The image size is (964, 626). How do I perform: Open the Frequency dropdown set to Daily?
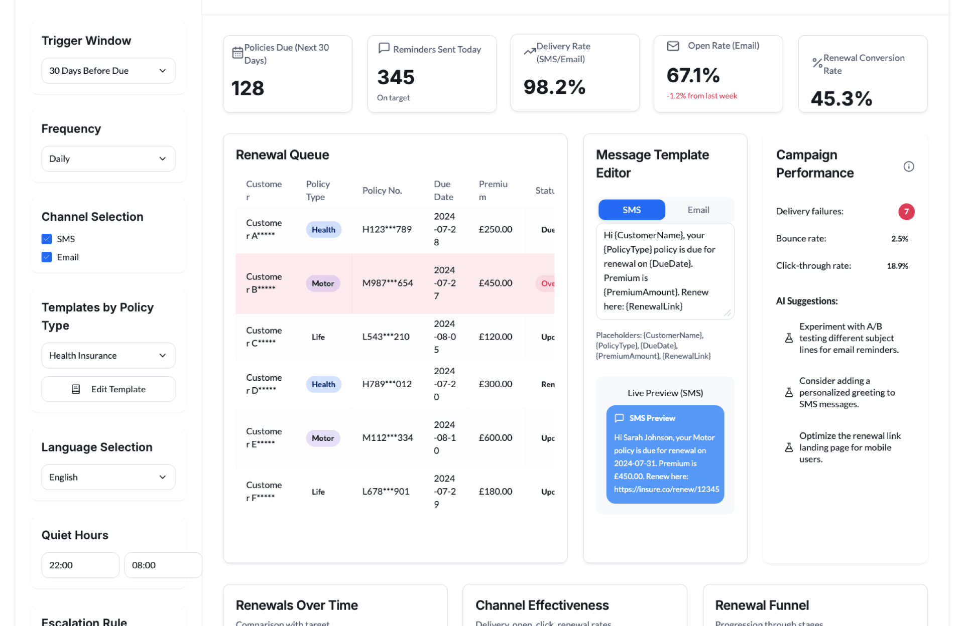click(108, 159)
